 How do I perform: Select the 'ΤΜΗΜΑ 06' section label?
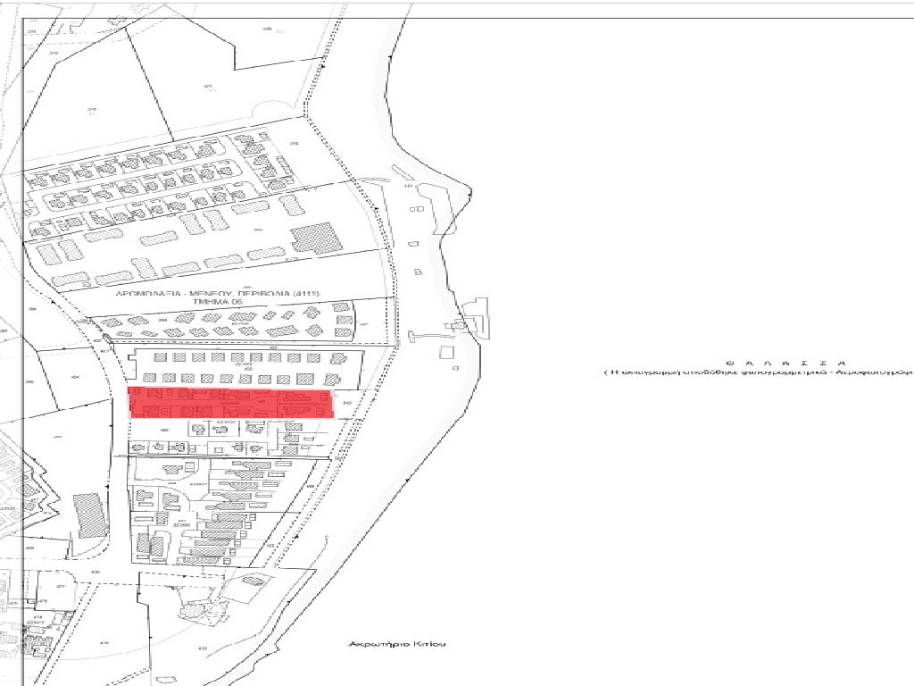click(x=216, y=303)
